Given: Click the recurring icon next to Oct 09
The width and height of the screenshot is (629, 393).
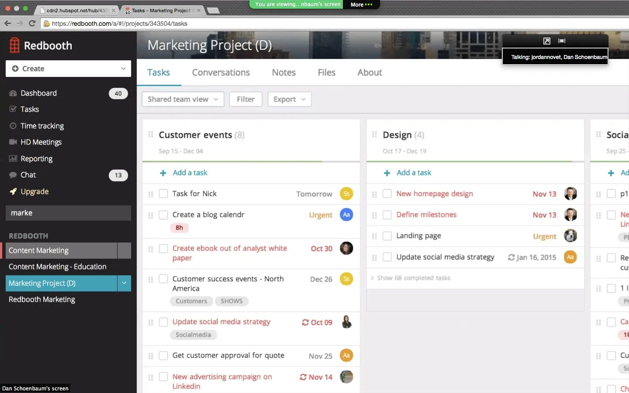Looking at the screenshot, I should pyautogui.click(x=305, y=322).
